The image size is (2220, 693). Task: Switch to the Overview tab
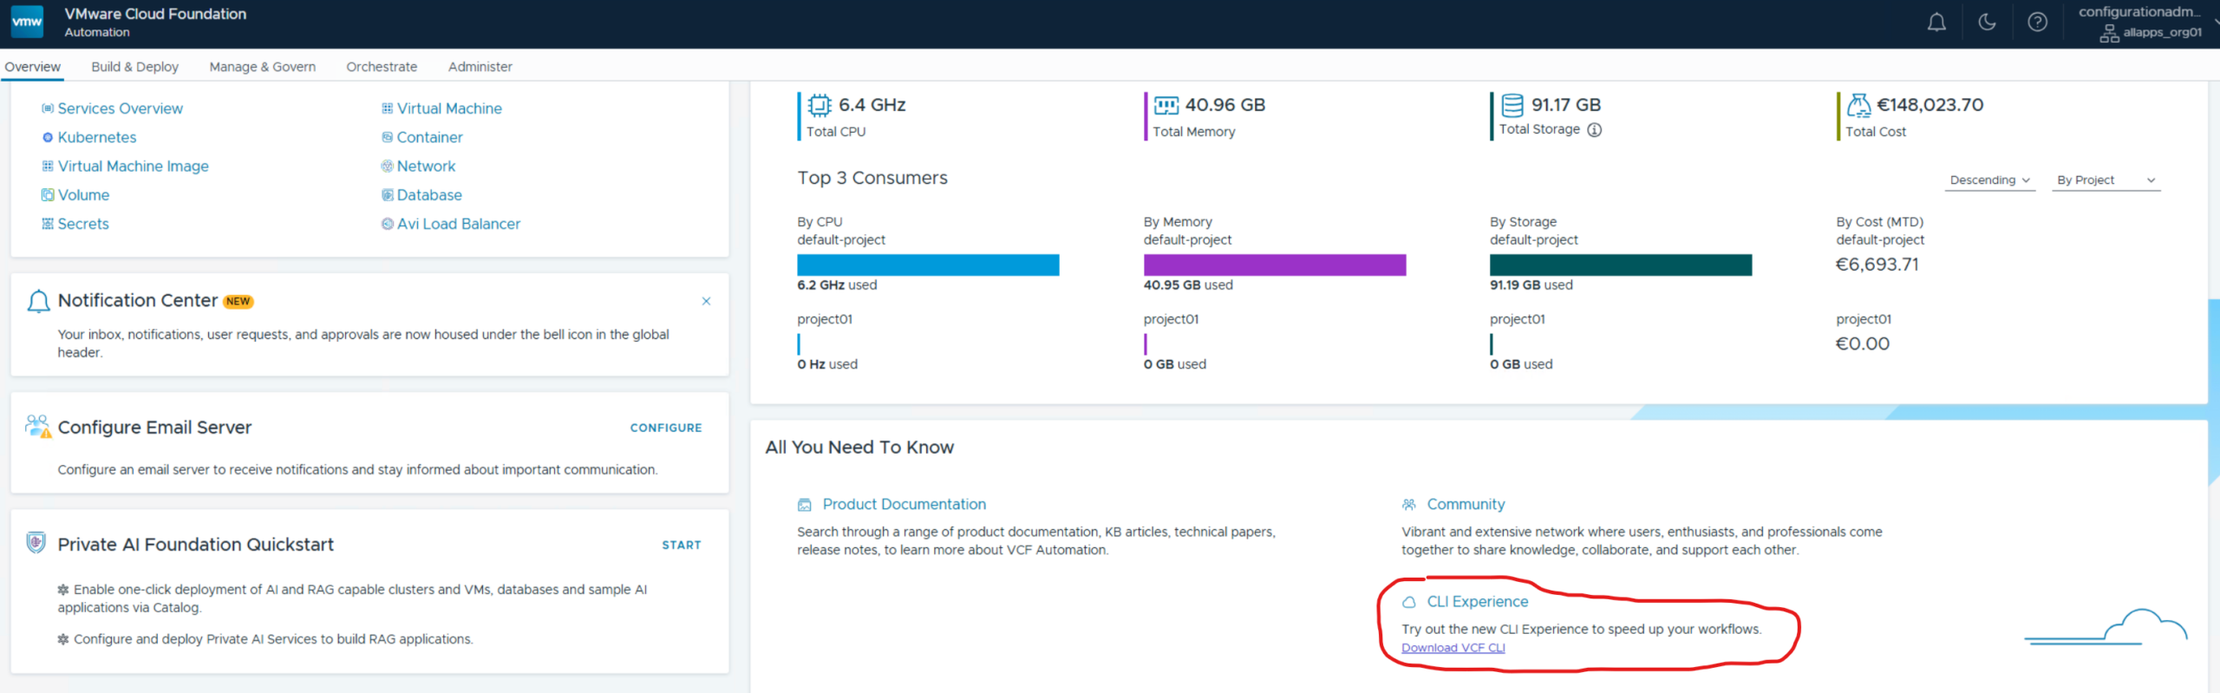click(x=33, y=67)
